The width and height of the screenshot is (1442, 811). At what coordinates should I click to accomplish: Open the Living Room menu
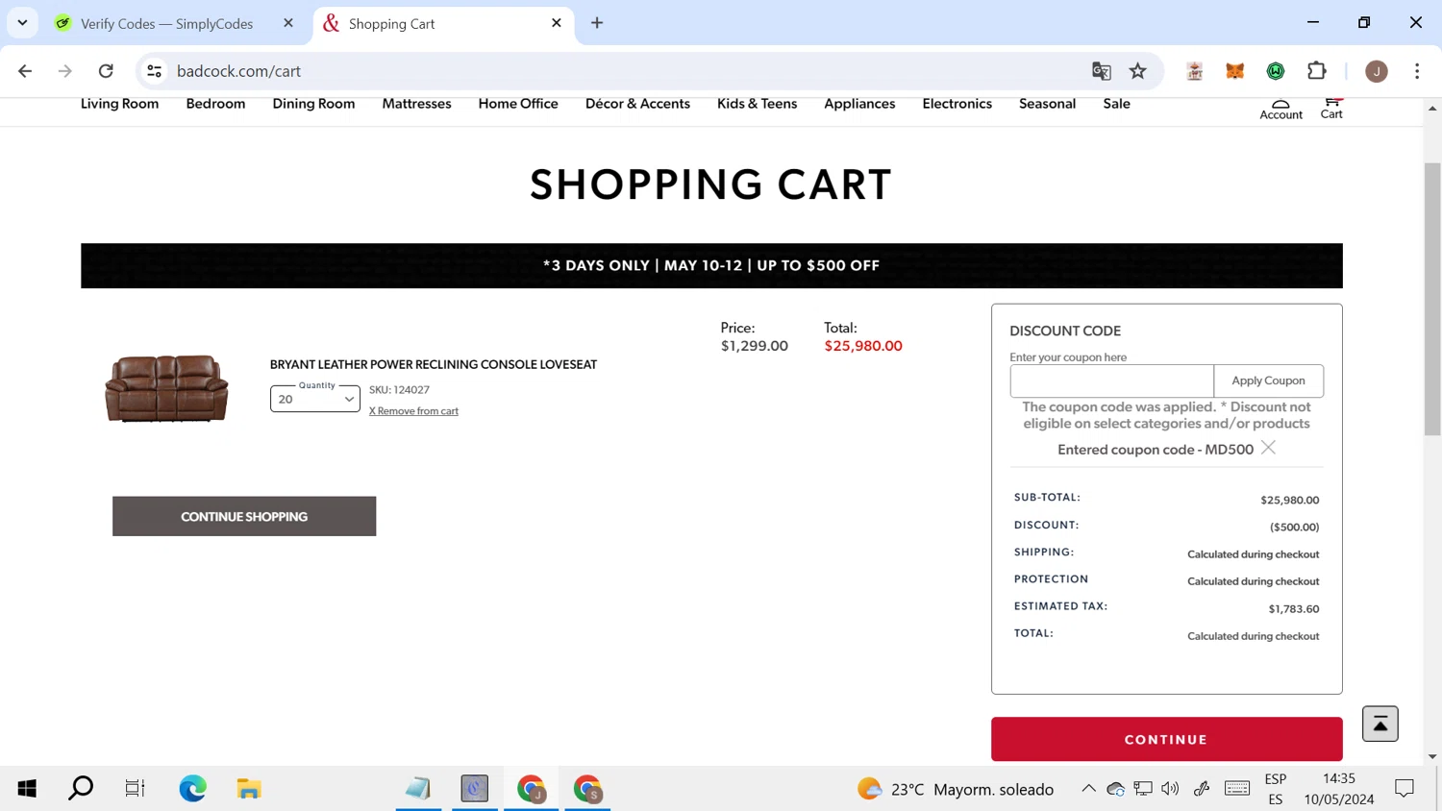point(119,104)
